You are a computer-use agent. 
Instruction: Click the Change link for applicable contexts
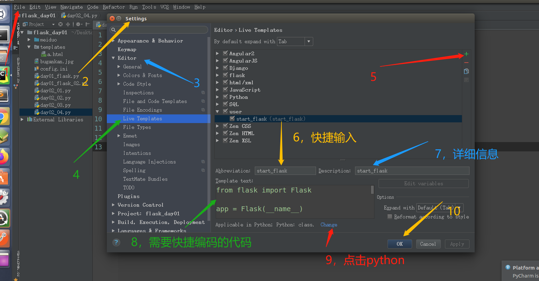tap(329, 225)
